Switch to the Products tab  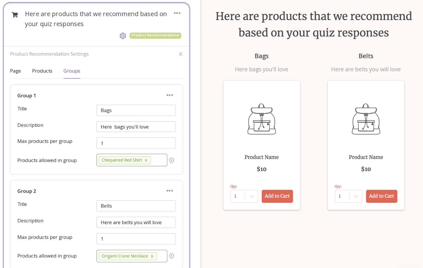pyautogui.click(x=42, y=71)
